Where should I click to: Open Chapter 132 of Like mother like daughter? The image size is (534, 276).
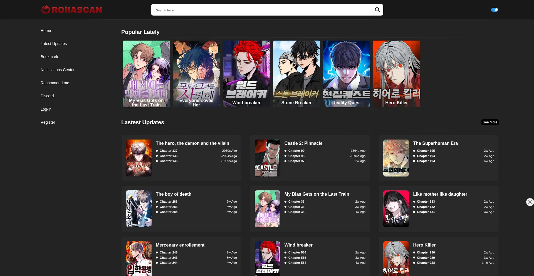pos(426,207)
